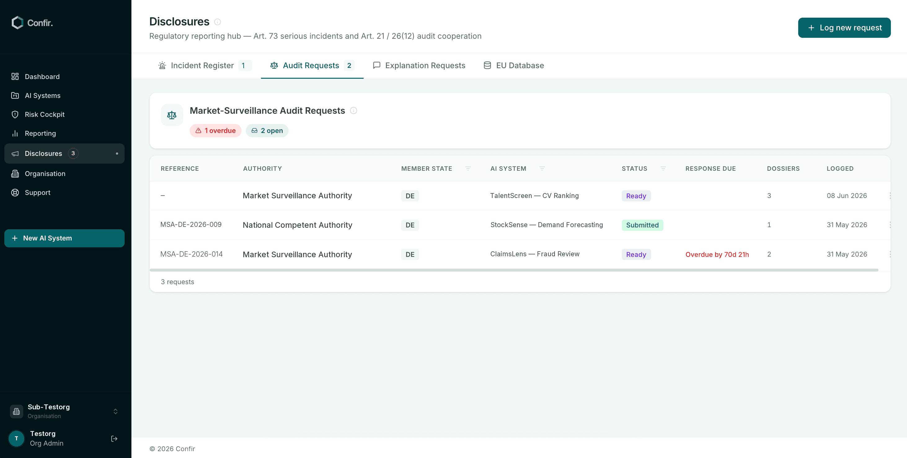The height and width of the screenshot is (458, 907).
Task: Click the New AI System button
Action: point(64,238)
